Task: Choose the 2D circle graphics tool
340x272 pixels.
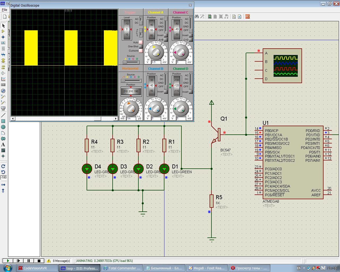Action: 3,127
